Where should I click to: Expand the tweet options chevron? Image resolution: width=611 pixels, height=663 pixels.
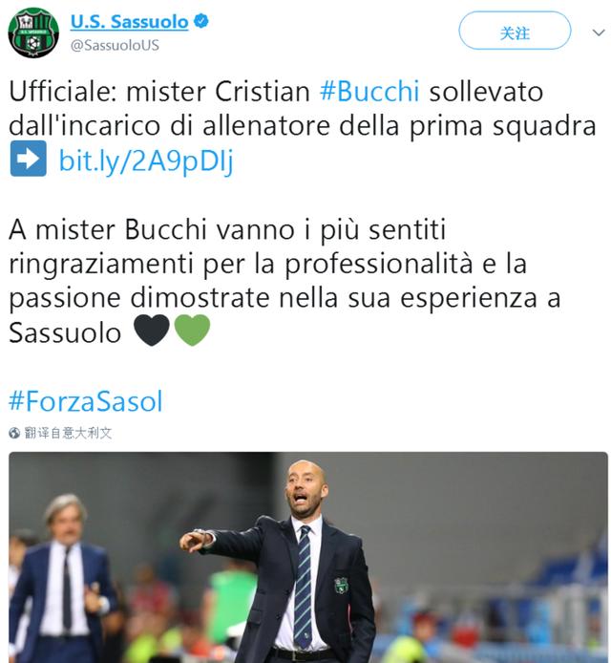click(599, 32)
